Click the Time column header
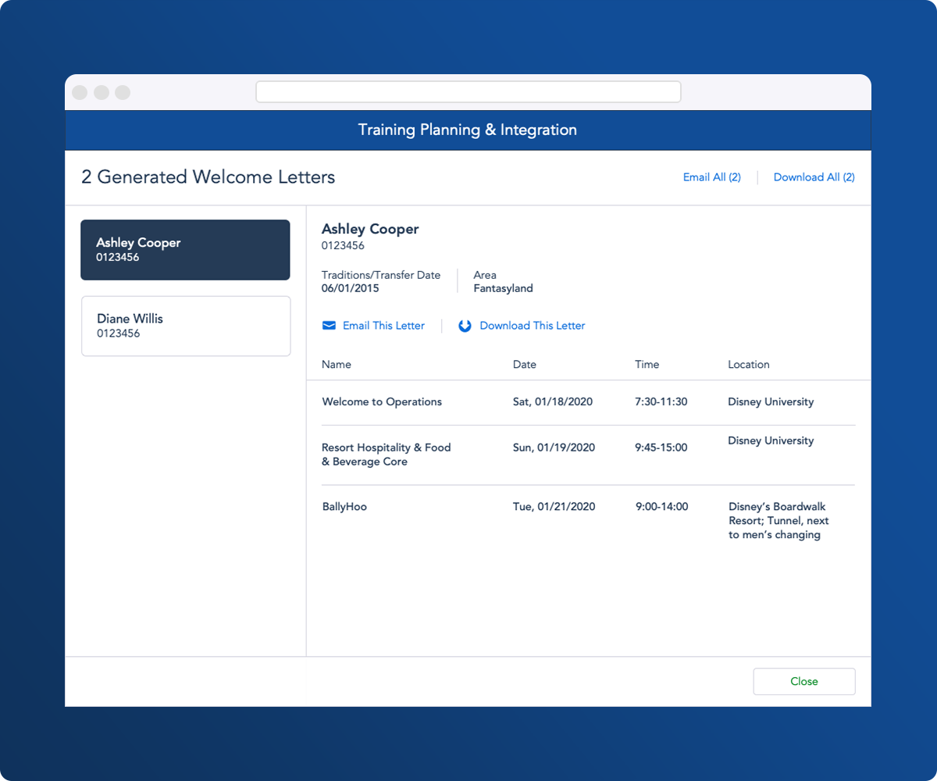This screenshot has height=781, width=937. [647, 365]
